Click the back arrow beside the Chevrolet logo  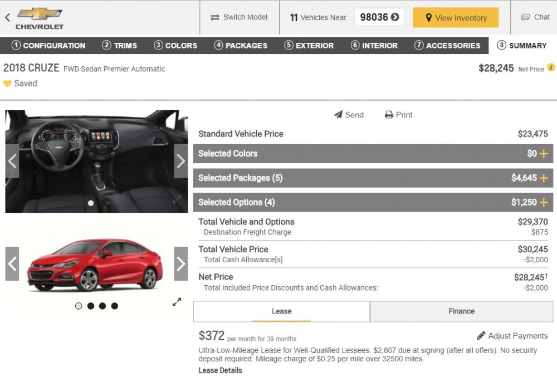point(7,17)
